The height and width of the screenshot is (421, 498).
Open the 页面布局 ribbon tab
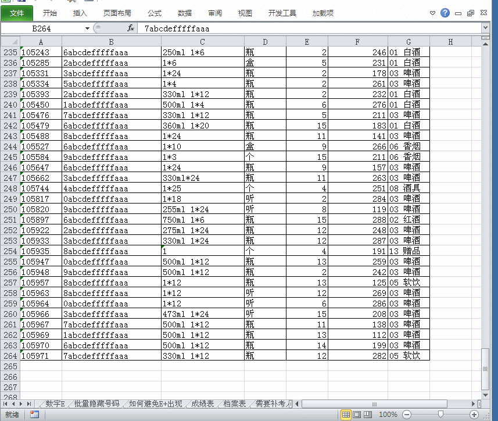tap(117, 13)
